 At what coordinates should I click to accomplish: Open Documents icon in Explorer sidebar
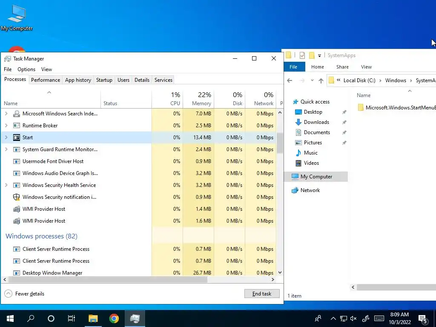click(x=298, y=132)
